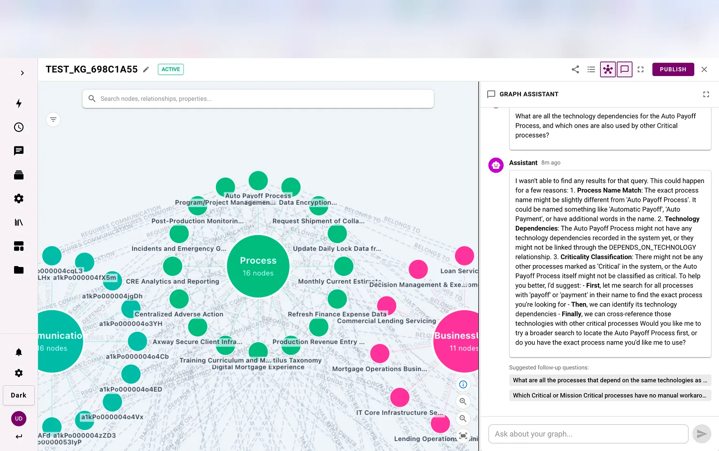719x451 pixels.
Task: Click the PUBLISH button
Action: click(x=673, y=69)
